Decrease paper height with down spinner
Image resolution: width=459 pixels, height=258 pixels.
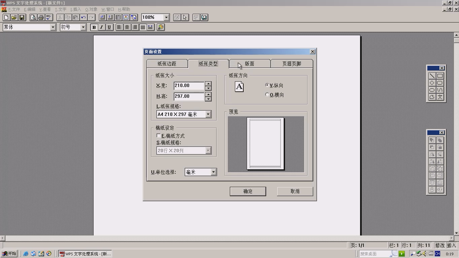[208, 99]
